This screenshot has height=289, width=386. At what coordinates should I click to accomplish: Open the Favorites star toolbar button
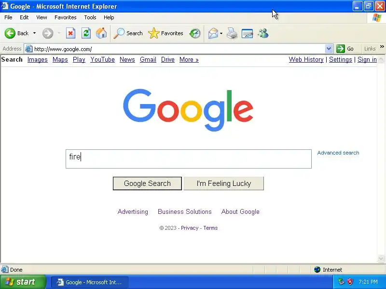tap(165, 33)
